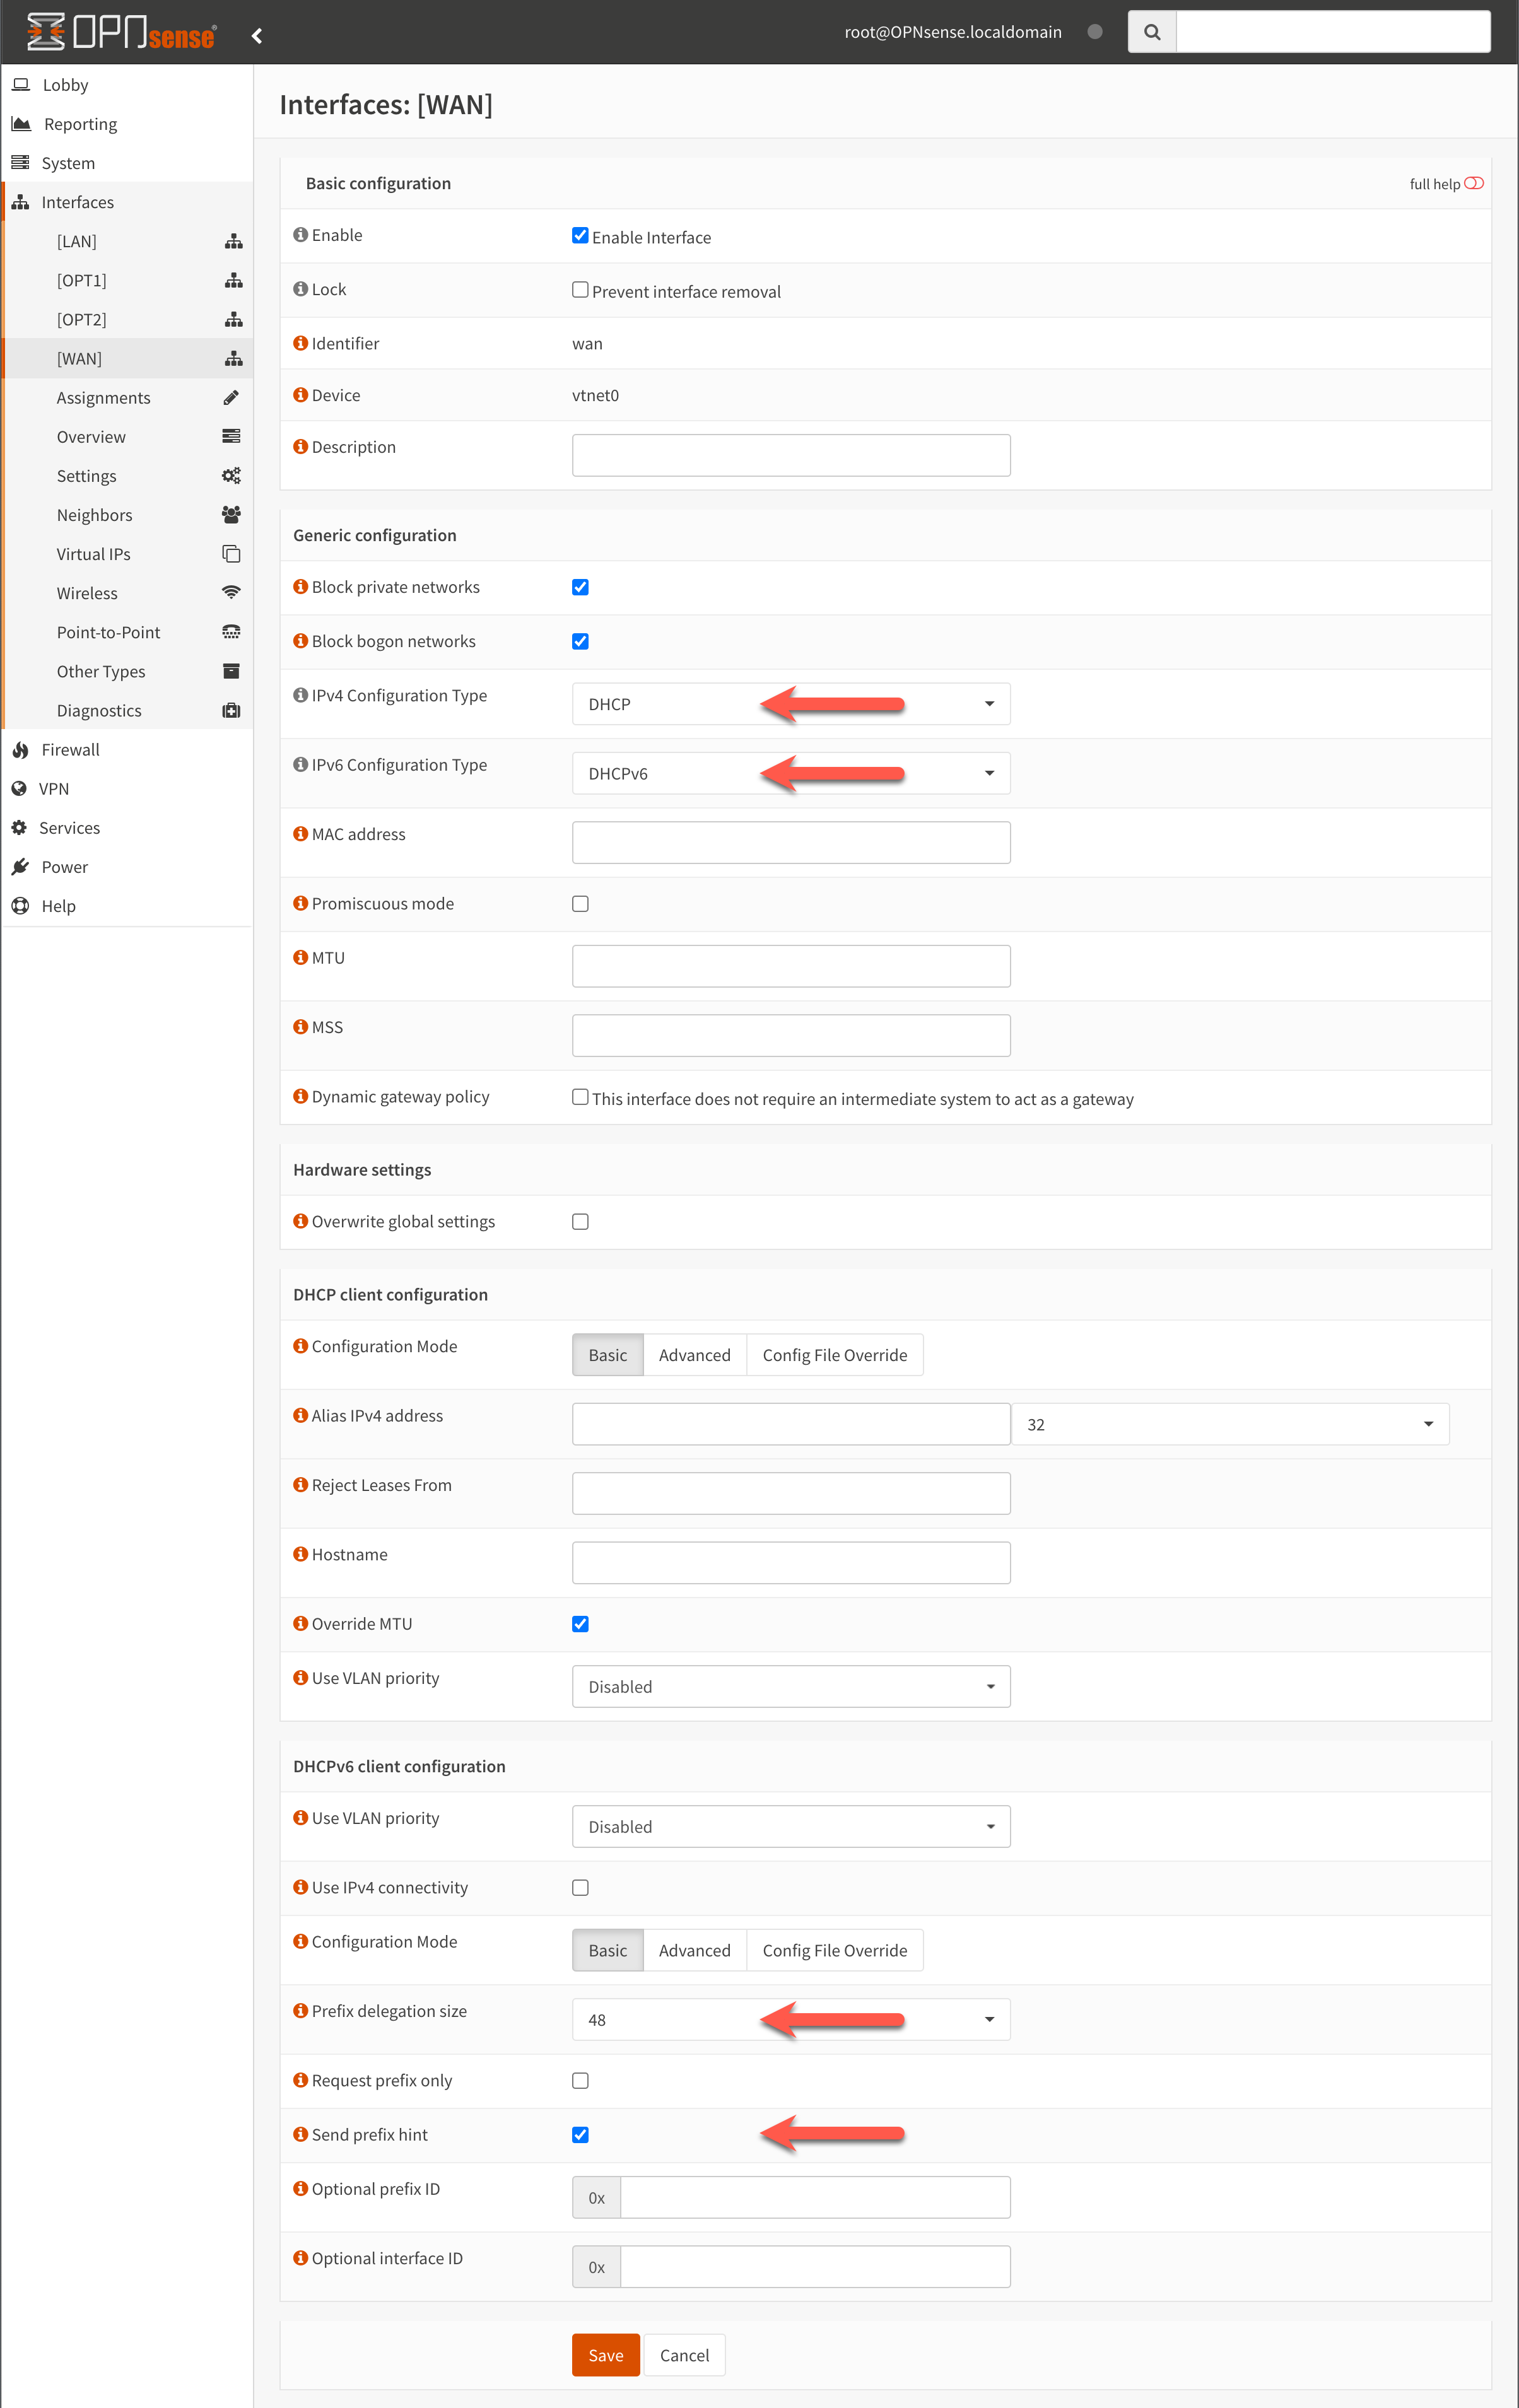The height and width of the screenshot is (2408, 1519).
Task: Click the MAC address input field
Action: (x=791, y=842)
